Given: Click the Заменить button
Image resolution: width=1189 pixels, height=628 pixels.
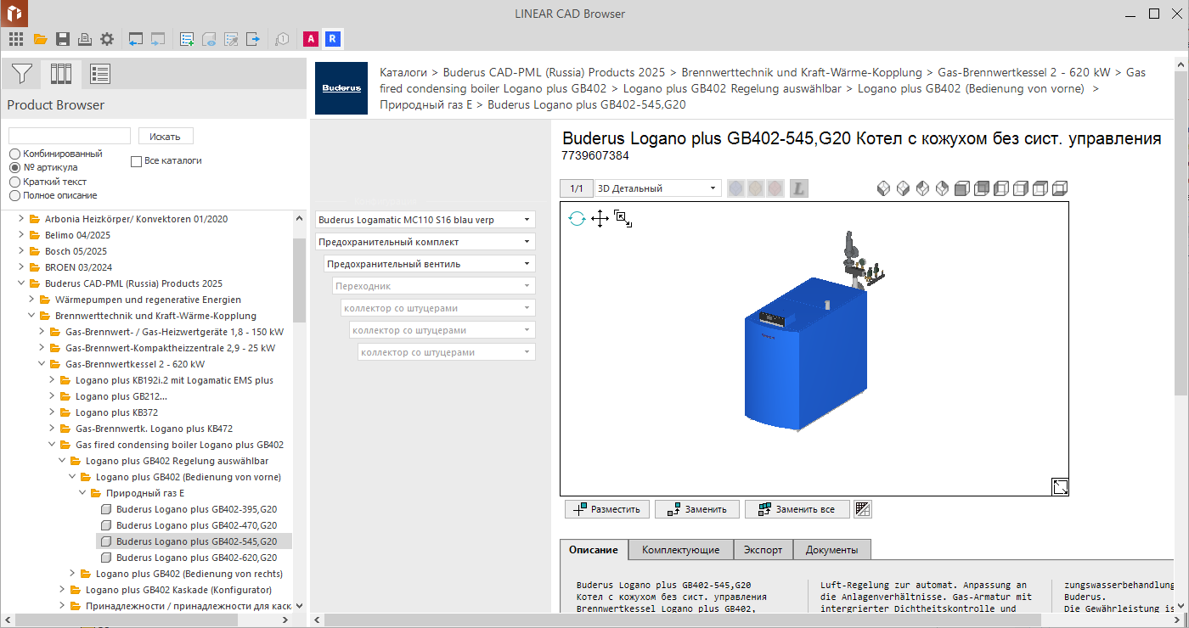Looking at the screenshot, I should point(696,509).
